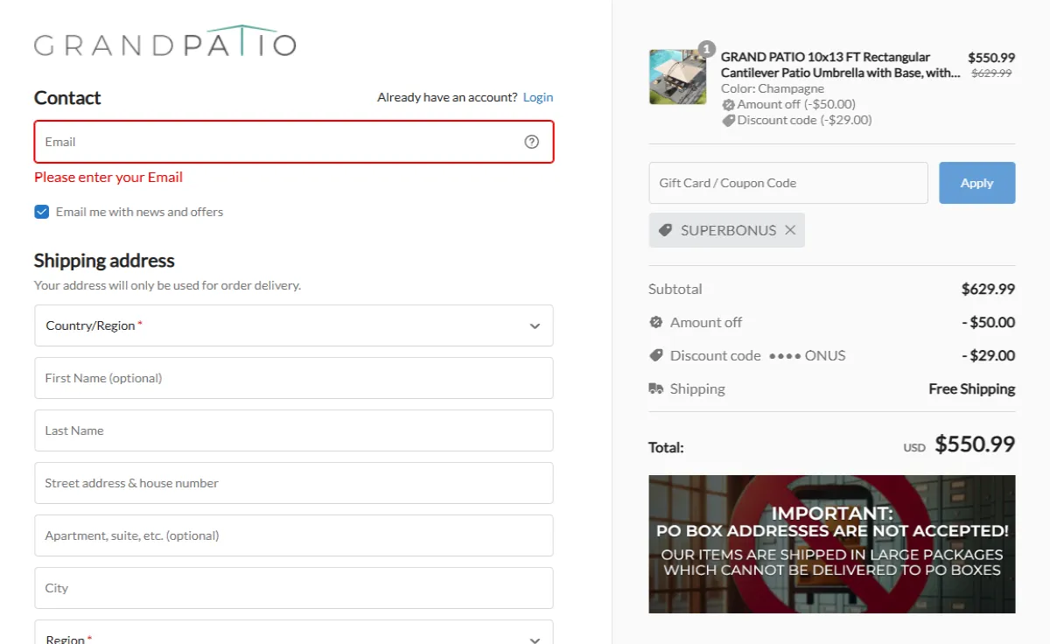This screenshot has width=1050, height=644.
Task: Expand the Region dropdown
Action: [x=293, y=635]
